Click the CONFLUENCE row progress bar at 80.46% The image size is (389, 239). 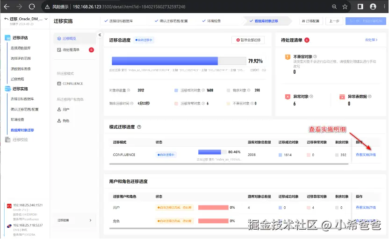(212, 152)
